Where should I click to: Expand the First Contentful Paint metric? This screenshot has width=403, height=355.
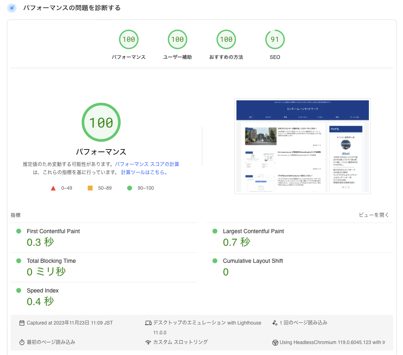pyautogui.click(x=53, y=231)
